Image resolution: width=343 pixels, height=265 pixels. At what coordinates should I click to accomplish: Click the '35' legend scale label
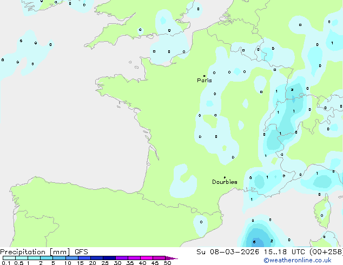coord(130,263)
